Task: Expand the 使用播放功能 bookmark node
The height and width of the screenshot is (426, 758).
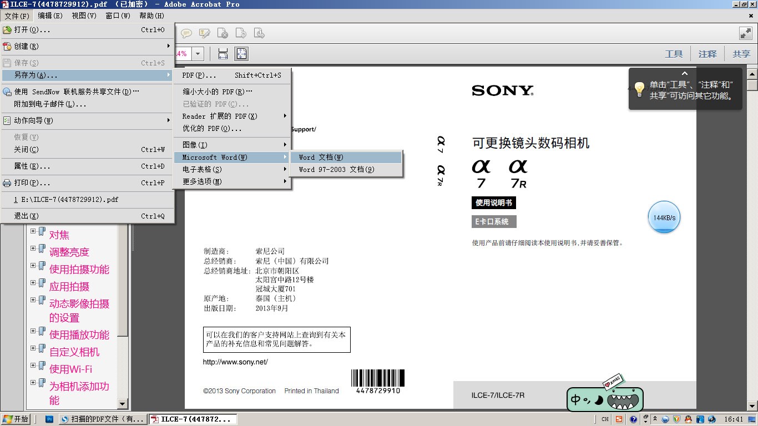Action: [x=33, y=331]
